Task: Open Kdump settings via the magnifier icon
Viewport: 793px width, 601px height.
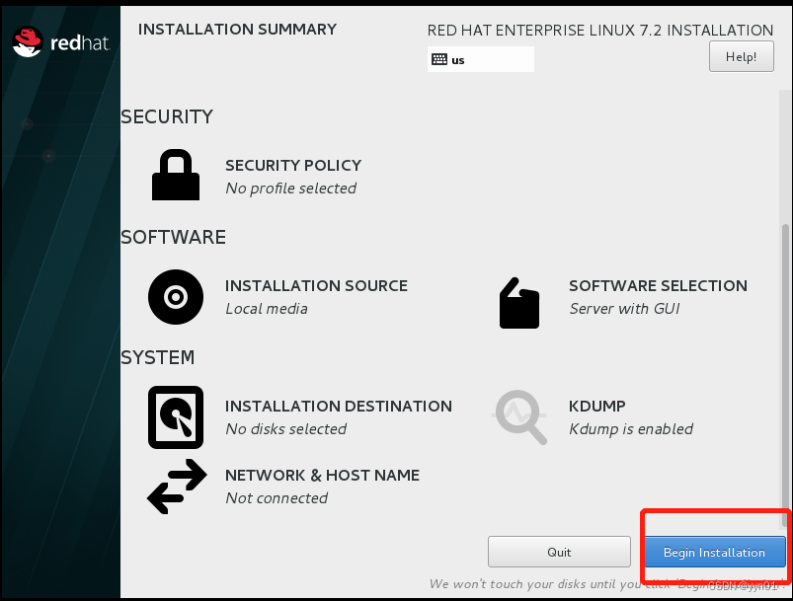Action: click(518, 416)
